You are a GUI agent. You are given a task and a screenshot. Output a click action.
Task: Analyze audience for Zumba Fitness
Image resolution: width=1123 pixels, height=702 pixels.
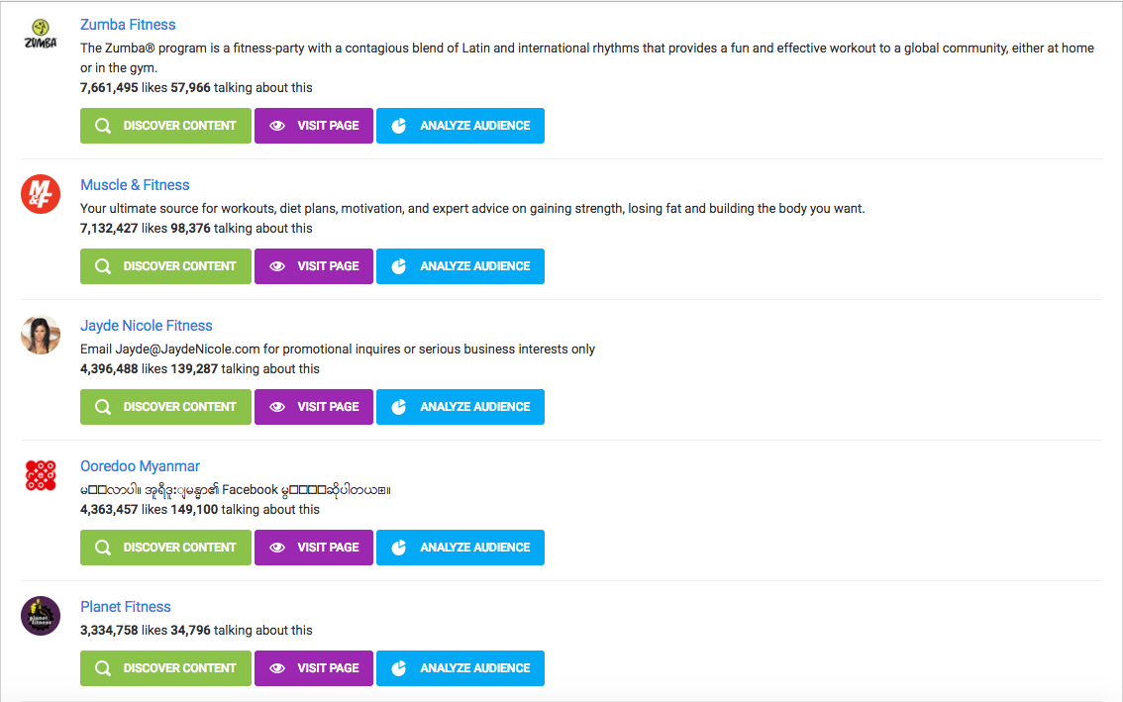coord(460,126)
